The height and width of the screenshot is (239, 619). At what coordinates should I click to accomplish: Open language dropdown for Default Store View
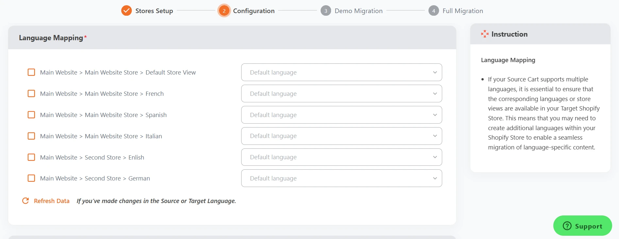click(342, 72)
